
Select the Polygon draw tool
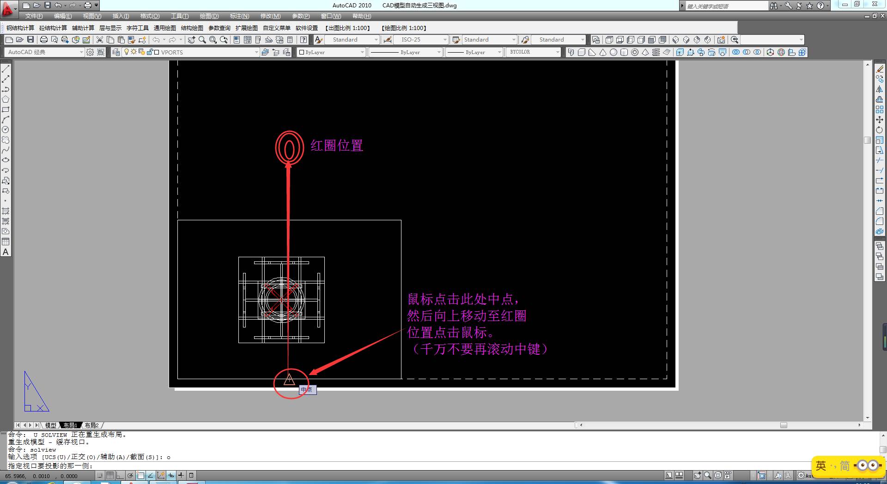tap(6, 99)
